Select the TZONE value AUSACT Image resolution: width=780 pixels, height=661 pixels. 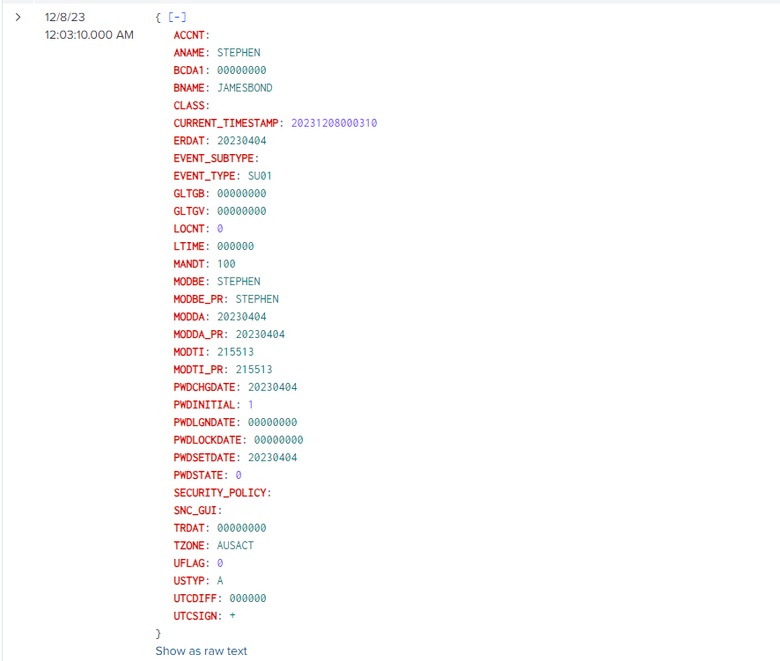[235, 546]
